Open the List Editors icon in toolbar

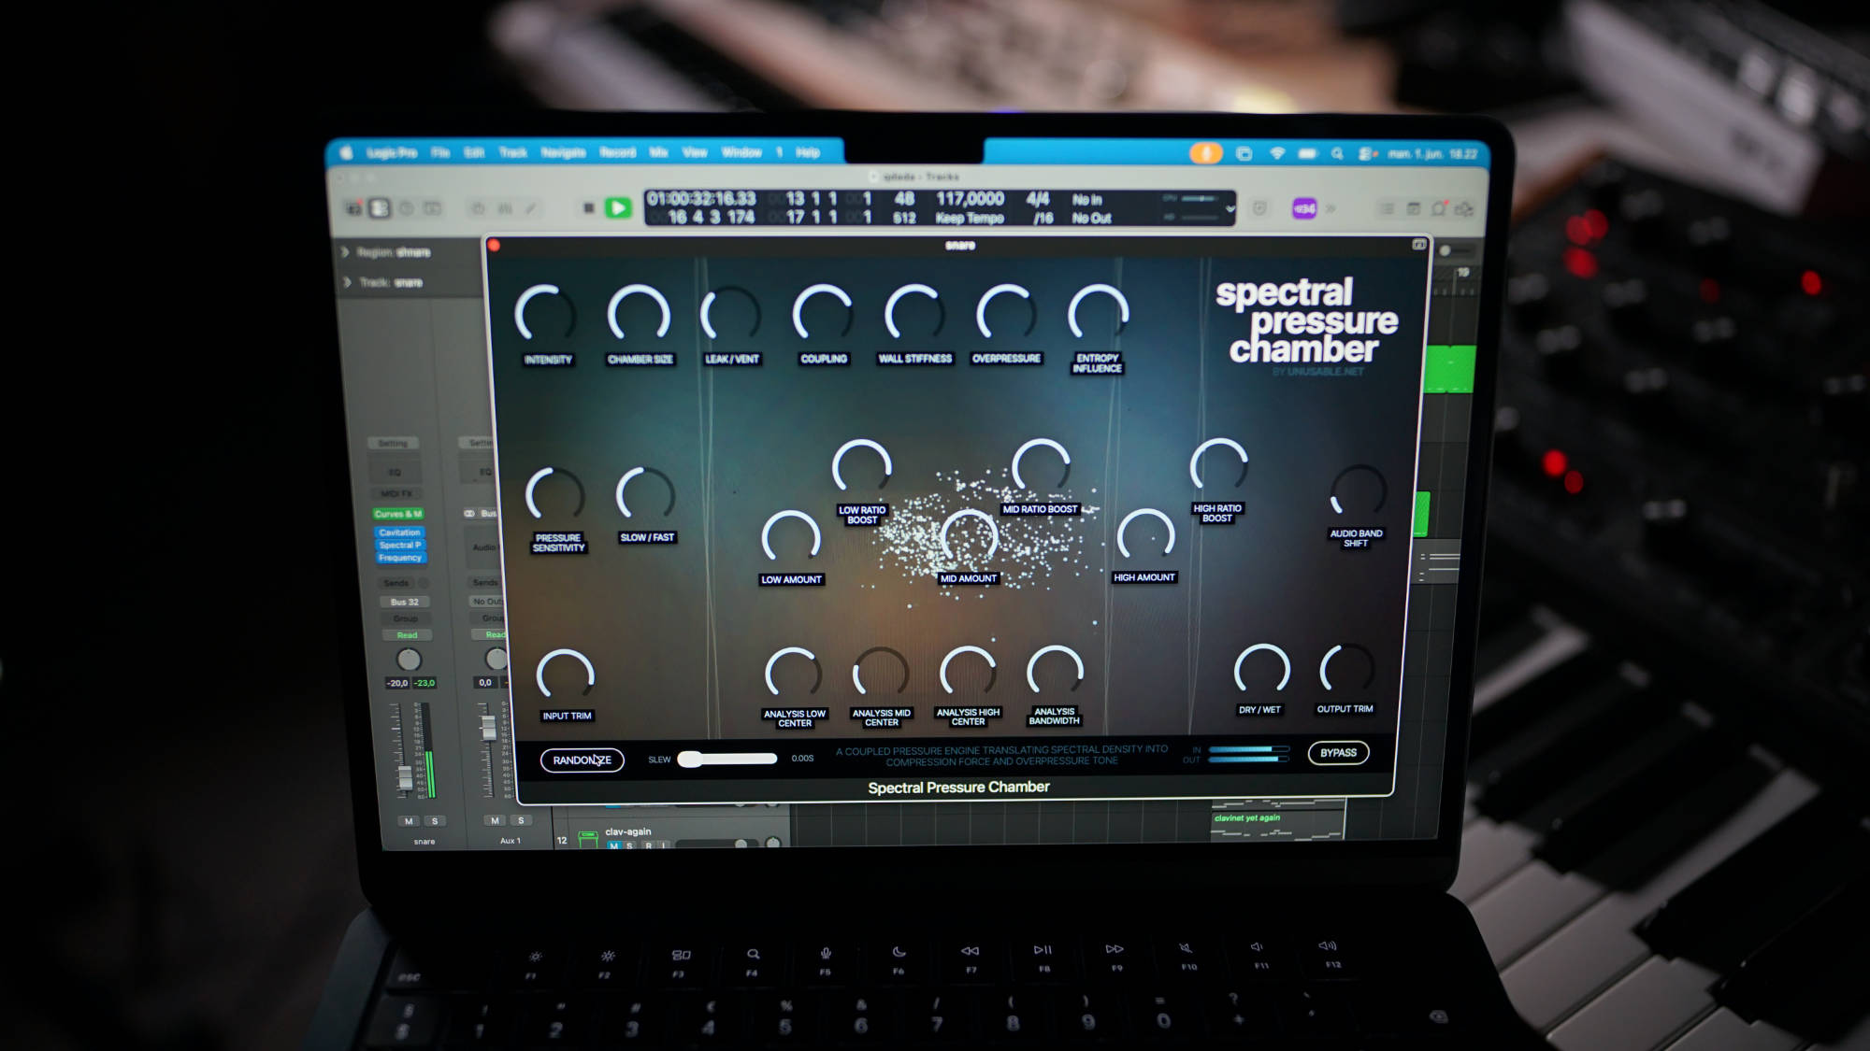point(1388,209)
